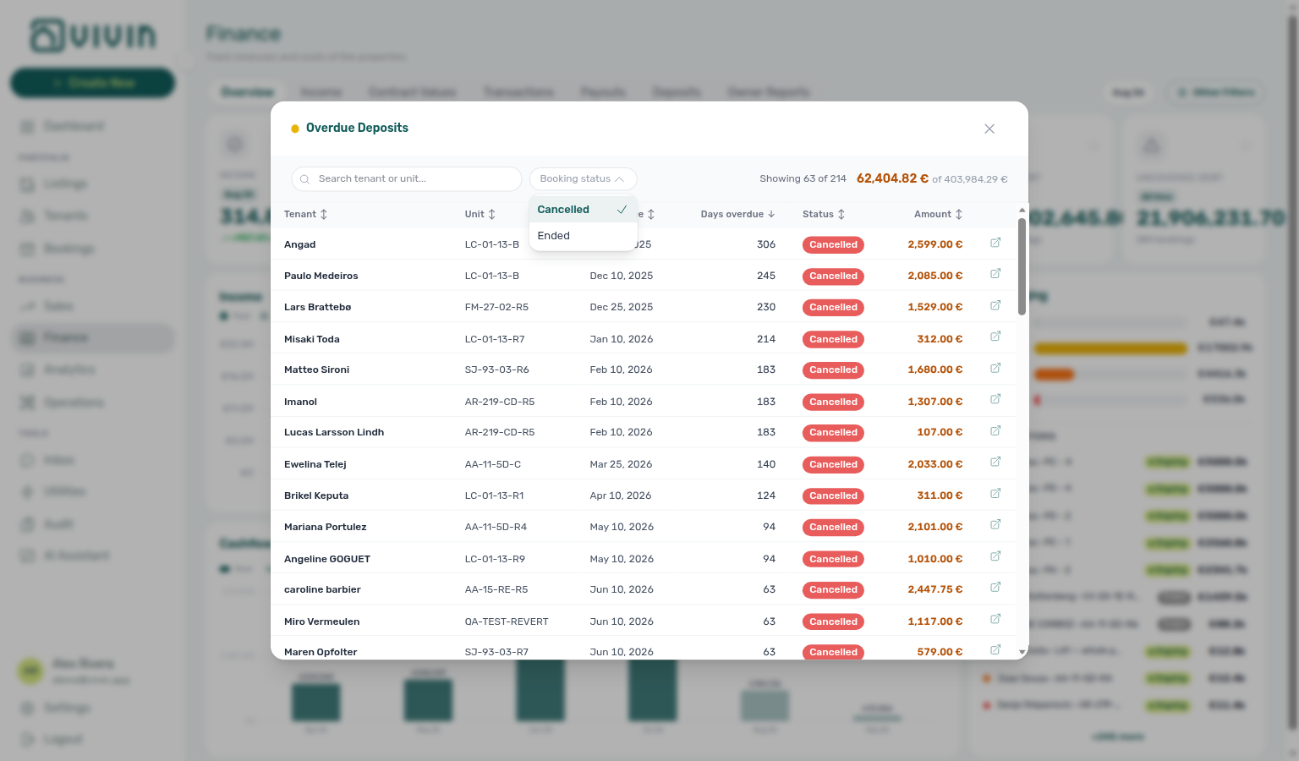Click unit SJ-93-03-R6
The height and width of the screenshot is (761, 1299).
[x=496, y=370]
